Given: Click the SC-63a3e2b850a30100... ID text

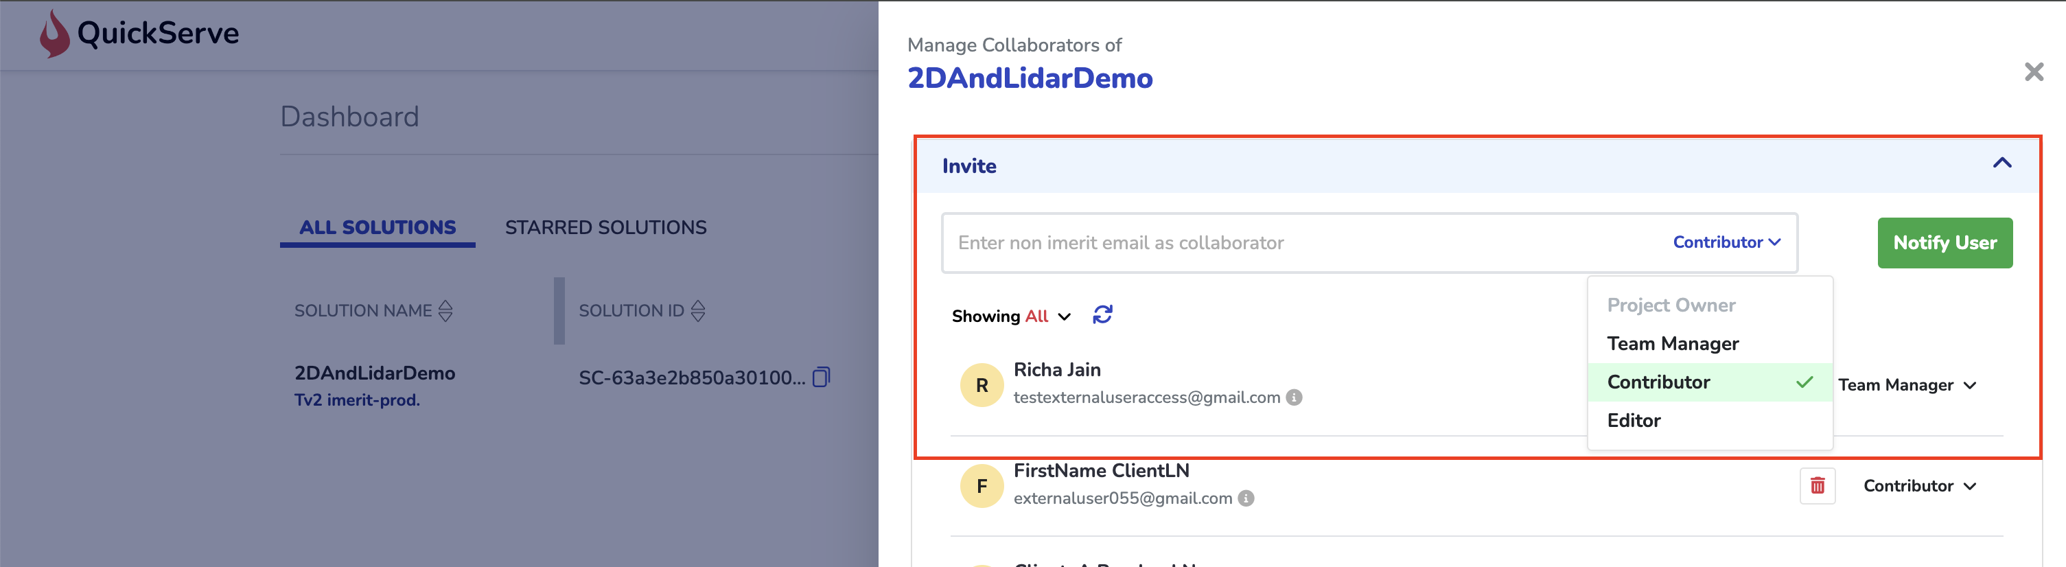Looking at the screenshot, I should 692,378.
